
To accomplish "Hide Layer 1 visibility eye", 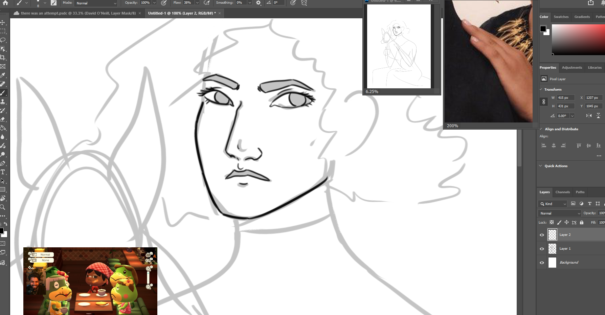I will 542,249.
